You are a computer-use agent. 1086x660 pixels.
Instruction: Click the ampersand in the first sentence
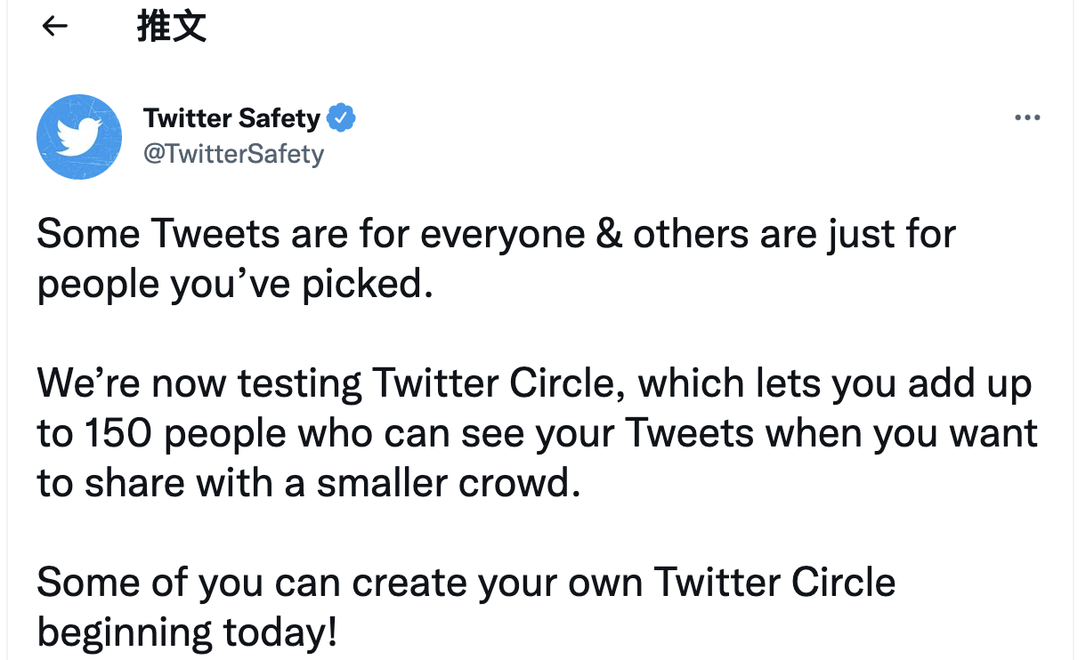610,236
